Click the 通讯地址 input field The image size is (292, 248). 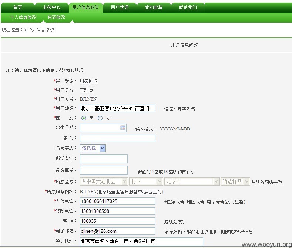[141, 241]
